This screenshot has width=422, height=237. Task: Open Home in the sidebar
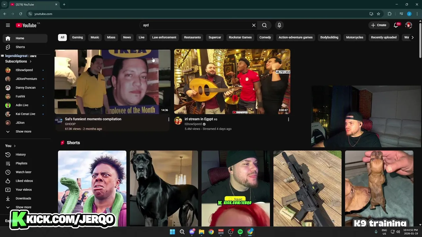(x=25, y=38)
